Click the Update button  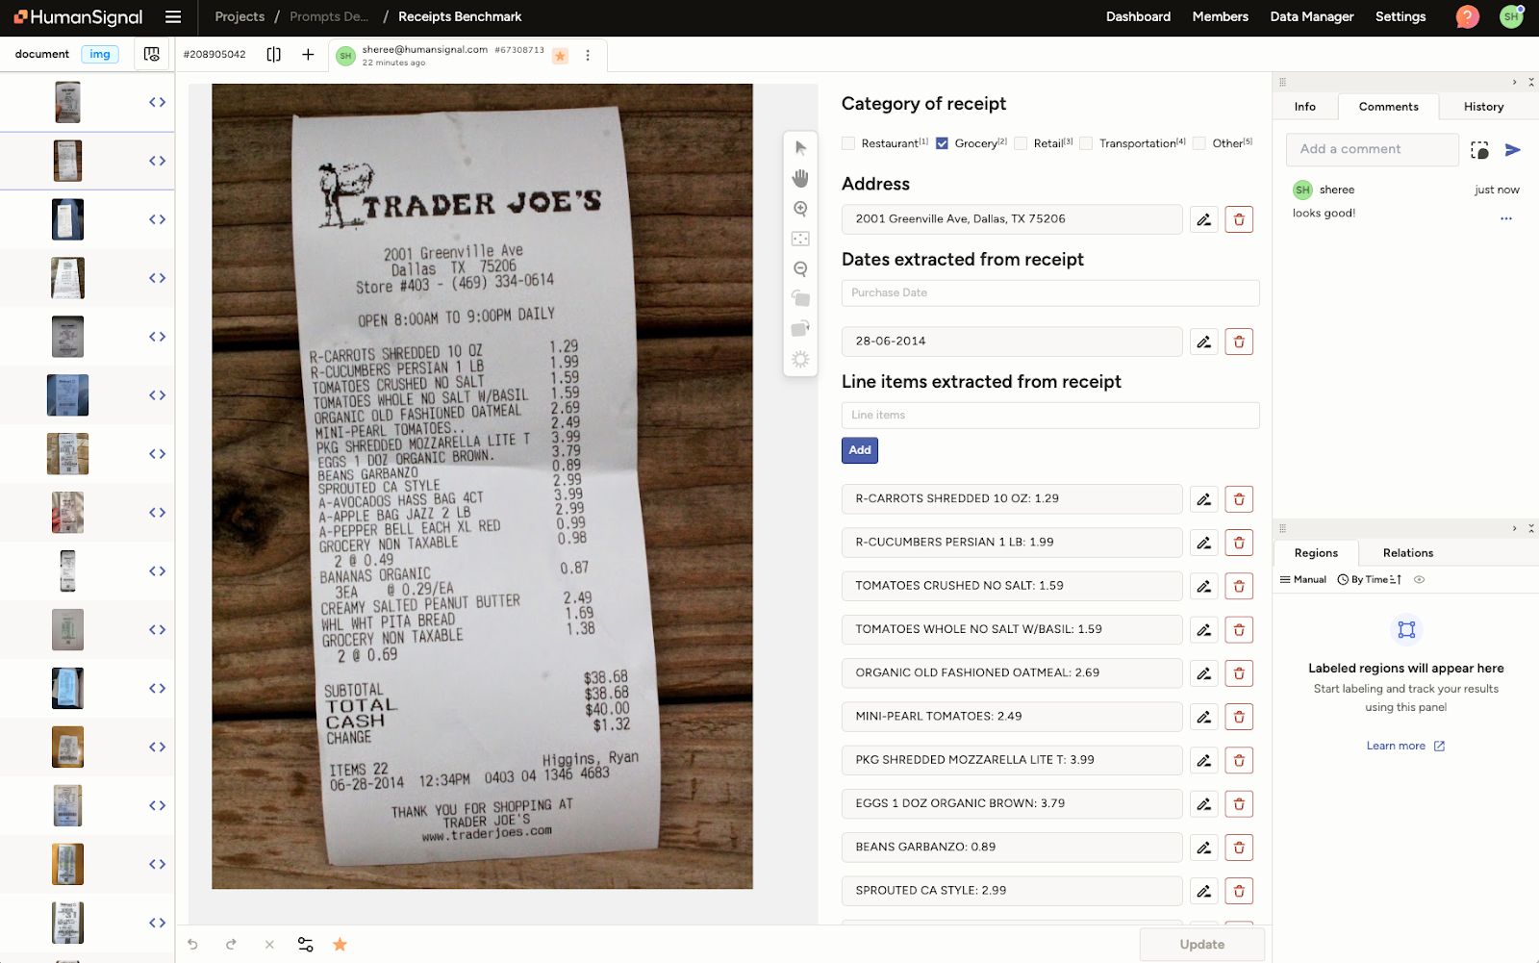pyautogui.click(x=1202, y=945)
